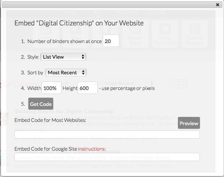
Task: Click the Get Code button
Action: 41,104
